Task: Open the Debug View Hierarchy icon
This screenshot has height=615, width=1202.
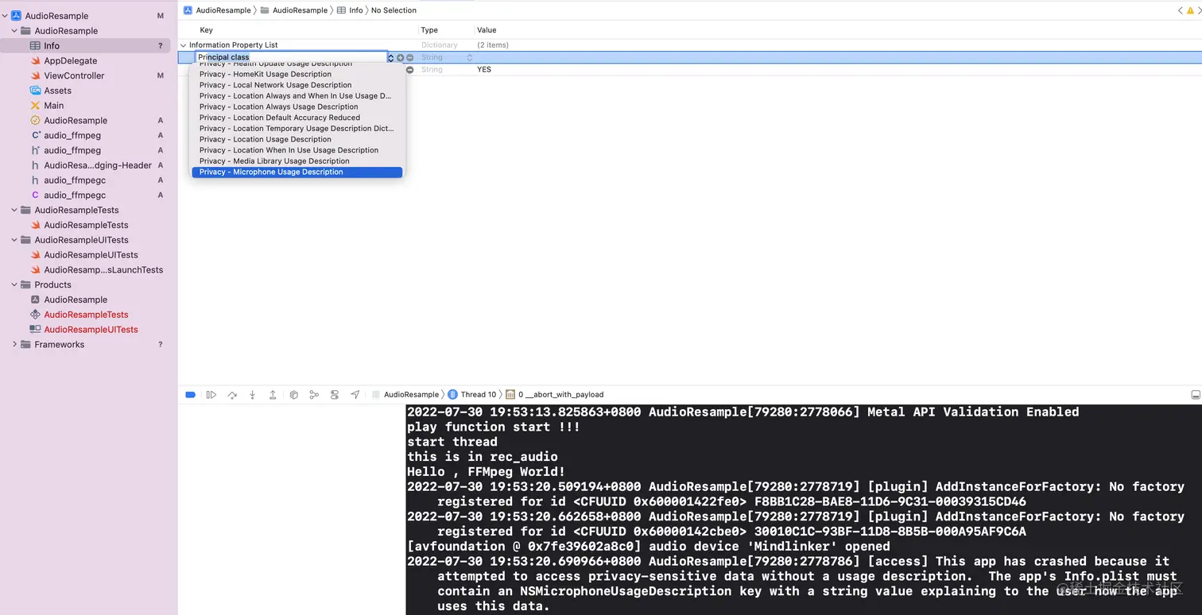Action: coord(293,394)
